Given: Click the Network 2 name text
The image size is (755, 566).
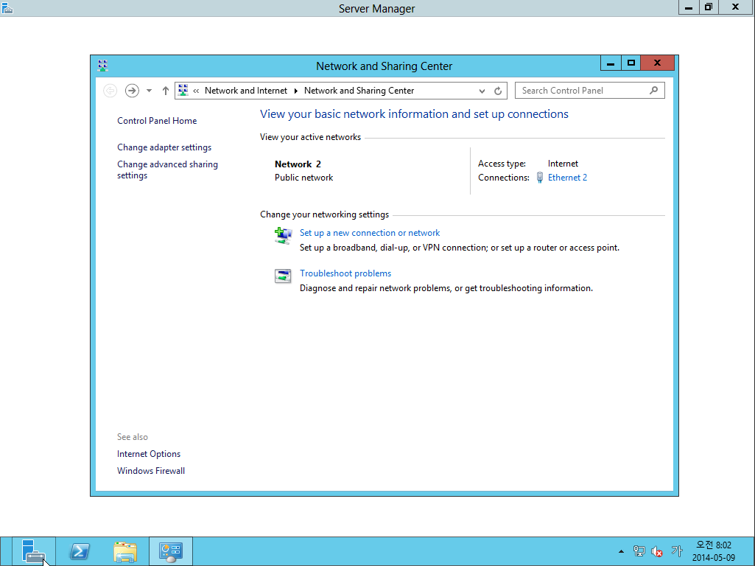Looking at the screenshot, I should click(298, 164).
